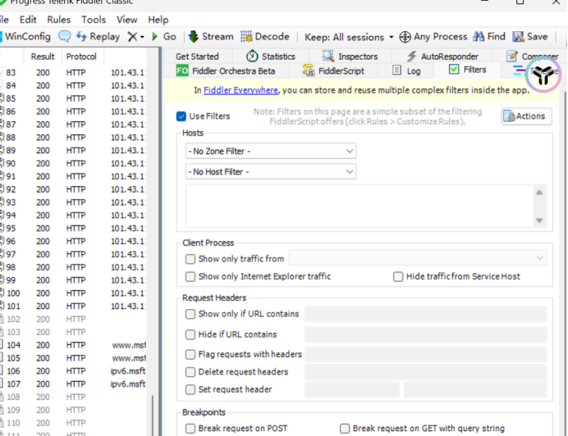568x436 pixels.
Task: Select session 104 with host www.msf
Action: [x=72, y=345]
